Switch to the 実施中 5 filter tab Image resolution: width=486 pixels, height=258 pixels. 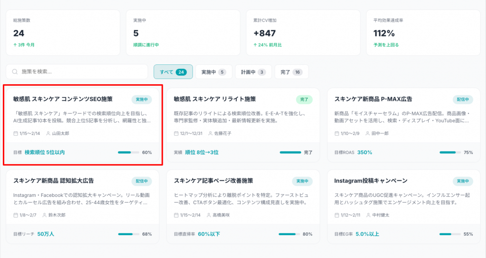click(213, 72)
